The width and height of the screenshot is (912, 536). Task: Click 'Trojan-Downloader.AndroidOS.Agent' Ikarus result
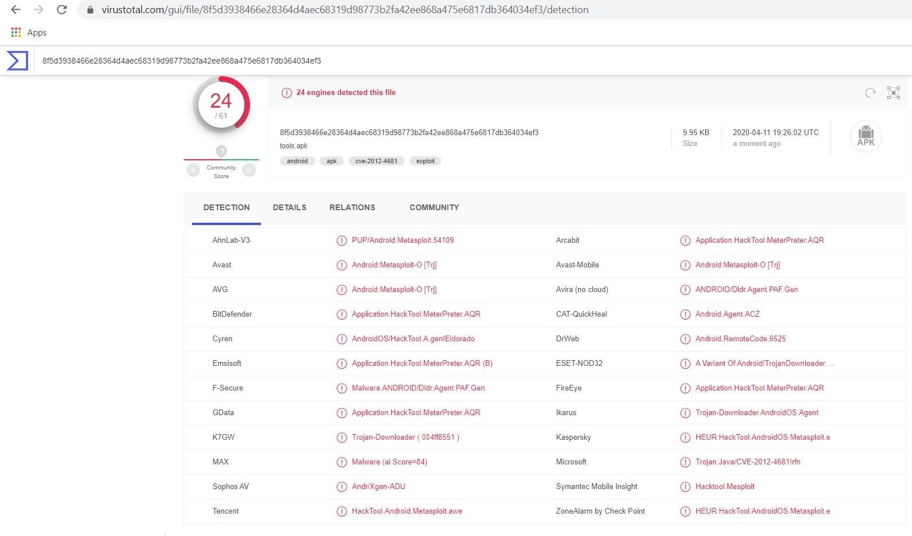tap(757, 413)
